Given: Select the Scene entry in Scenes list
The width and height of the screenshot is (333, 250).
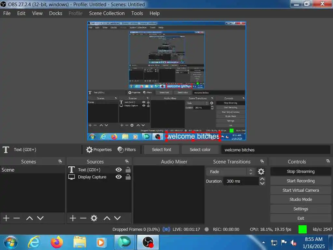Looking at the screenshot, I should [x=33, y=170].
